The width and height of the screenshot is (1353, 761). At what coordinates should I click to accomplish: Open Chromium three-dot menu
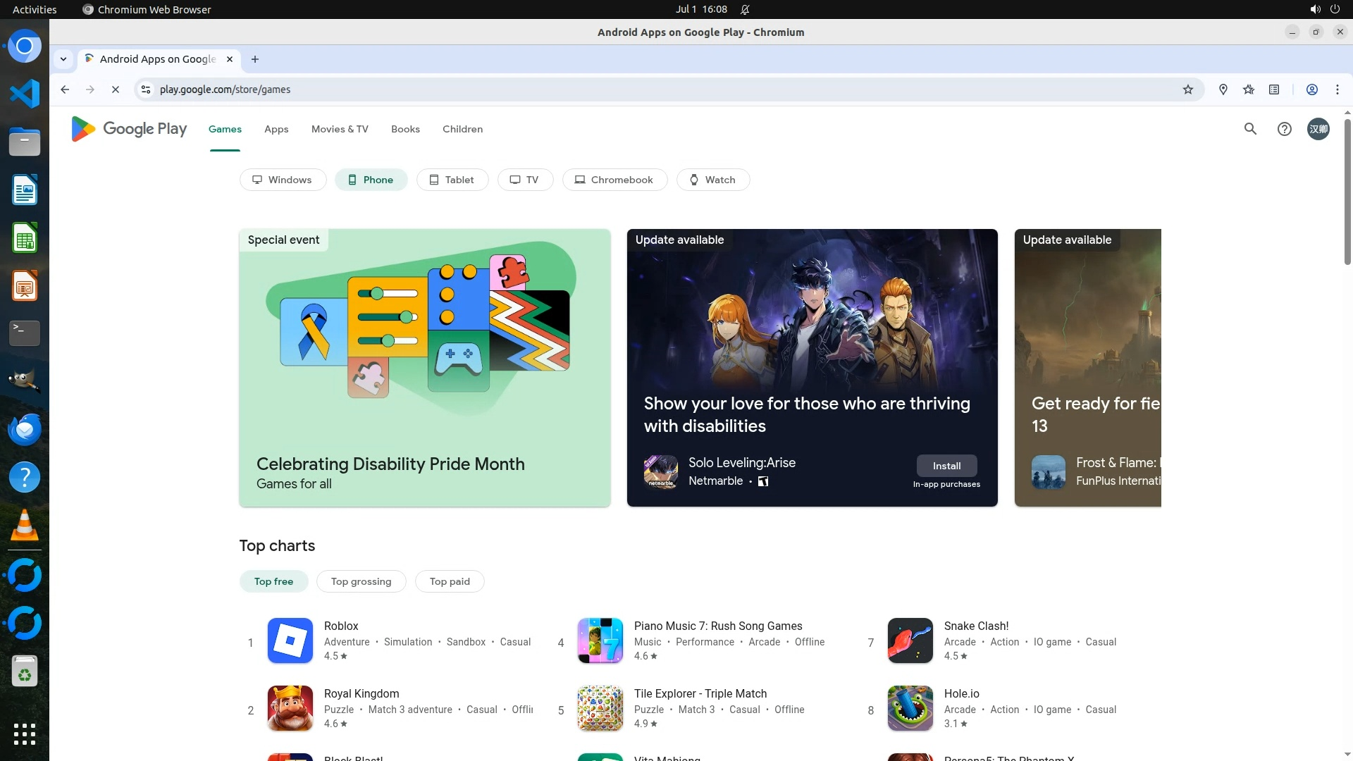(x=1337, y=89)
